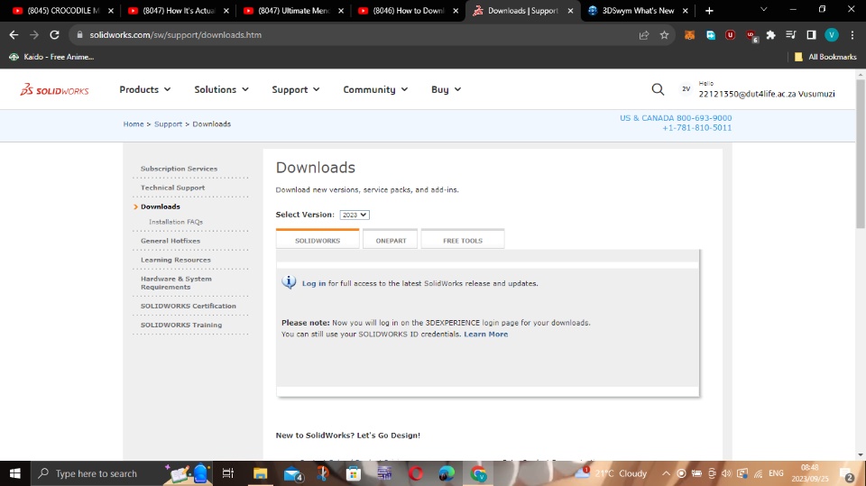Expand the Buy menu
866x486 pixels.
click(447, 89)
